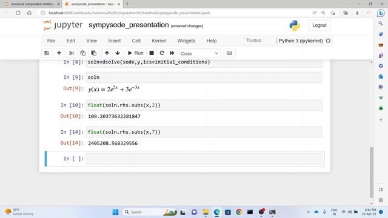Screen dimensions: 388x218
Task: Open the Cell menu
Action: (x=136, y=41)
